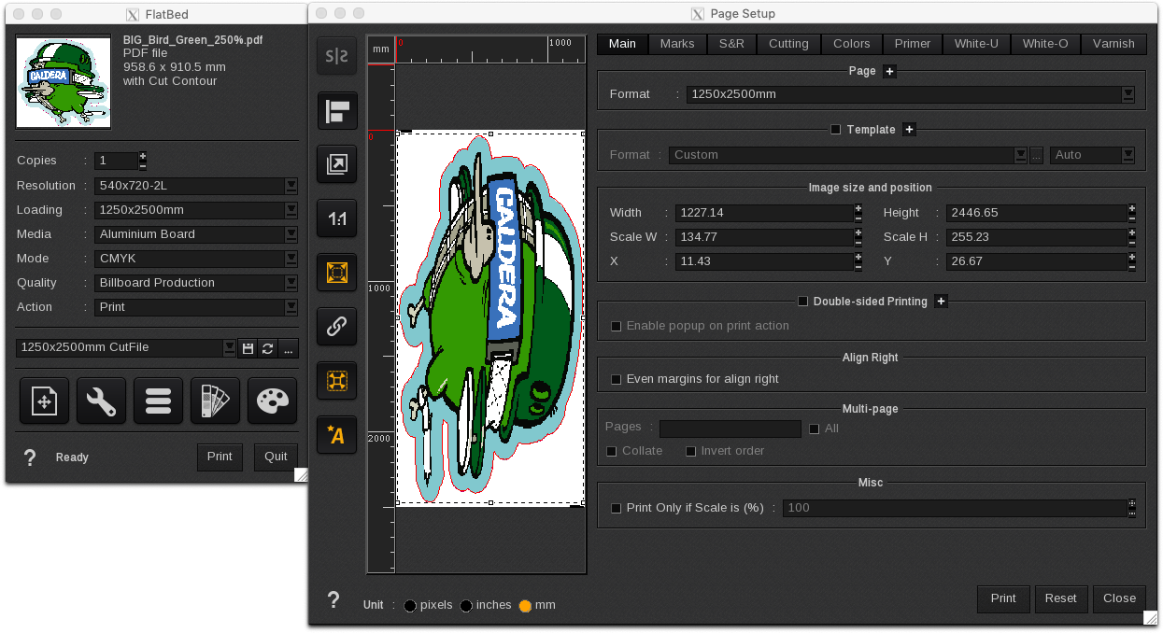Click the page setup move icon
This screenshot has width=1163, height=633.
pos(44,401)
